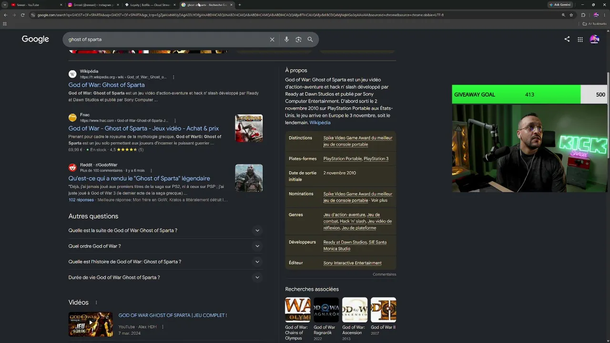Start voice search with the microphone icon

[x=286, y=40]
